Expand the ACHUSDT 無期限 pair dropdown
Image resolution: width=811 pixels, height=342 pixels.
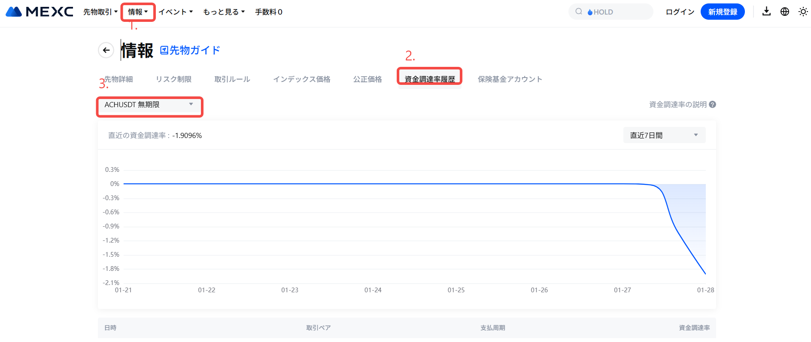pos(149,105)
